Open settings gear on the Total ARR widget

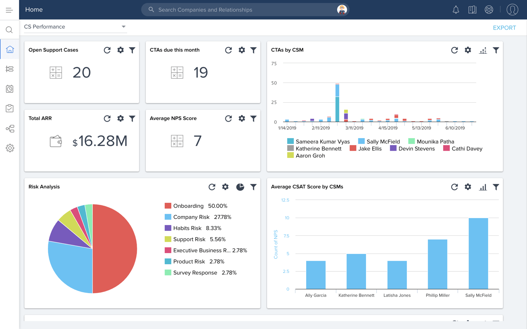click(120, 118)
